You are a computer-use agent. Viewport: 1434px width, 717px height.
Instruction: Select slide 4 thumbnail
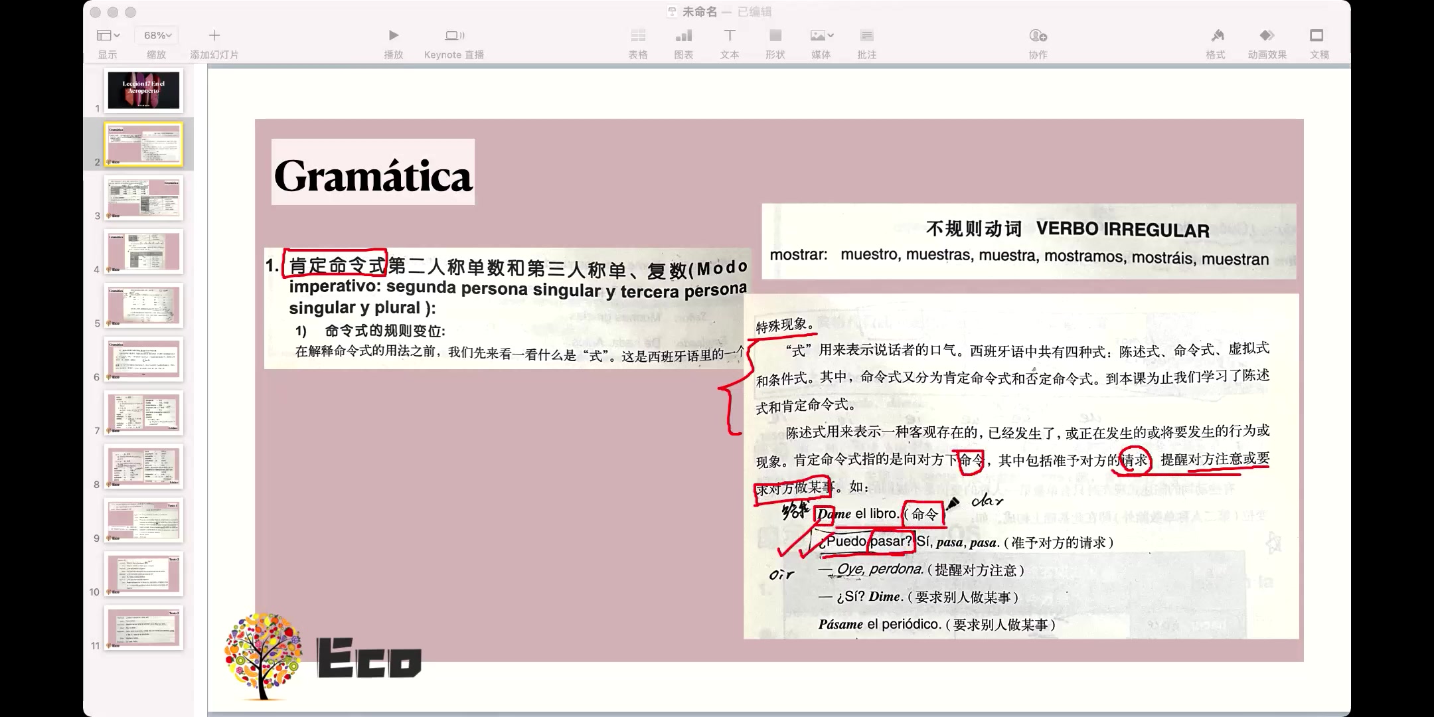(143, 251)
